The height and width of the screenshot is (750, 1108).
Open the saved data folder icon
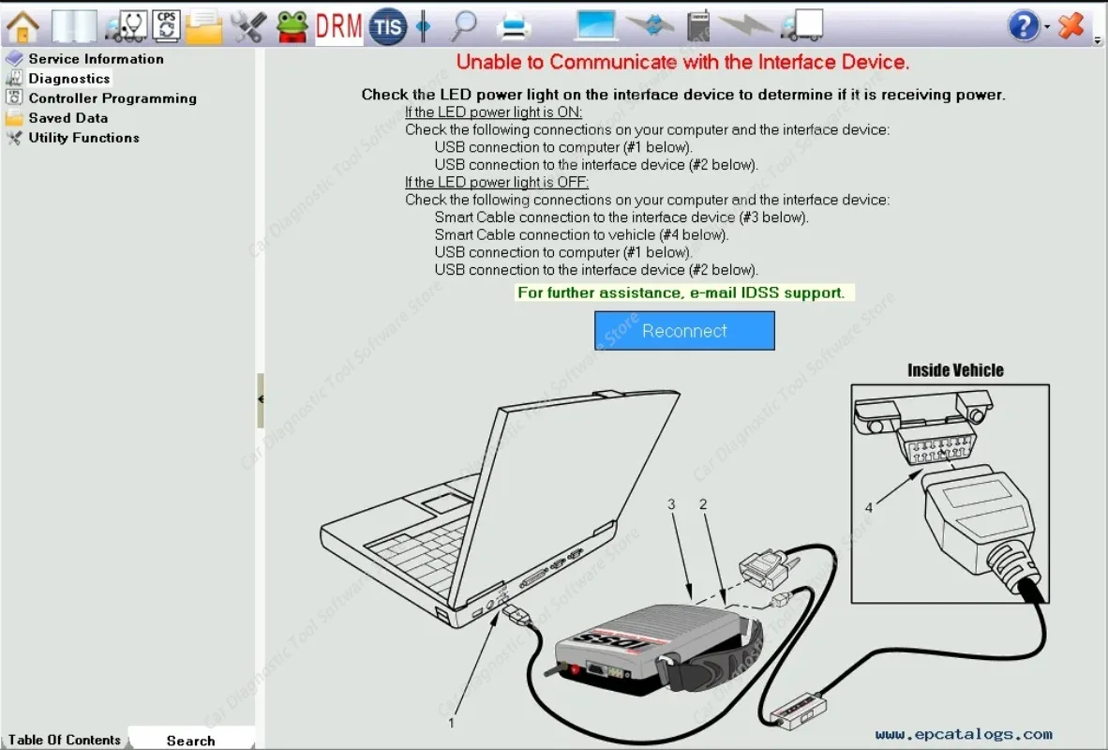[x=204, y=27]
